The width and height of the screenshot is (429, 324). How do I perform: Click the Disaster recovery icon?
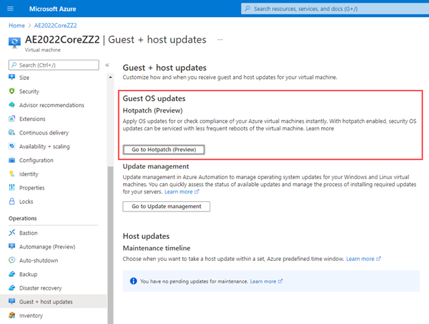12,288
